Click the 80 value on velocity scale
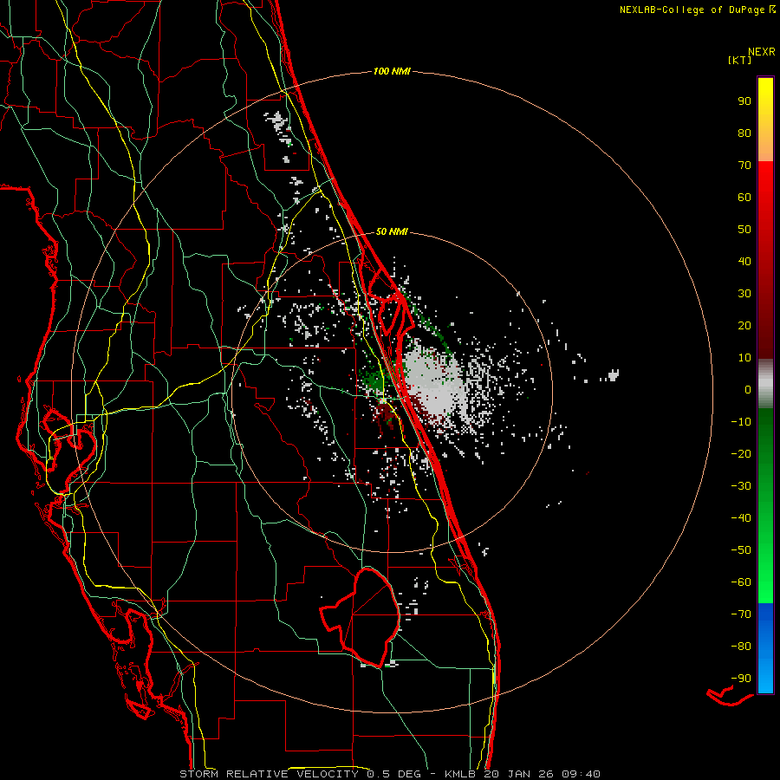The image size is (780, 780). pyautogui.click(x=744, y=133)
